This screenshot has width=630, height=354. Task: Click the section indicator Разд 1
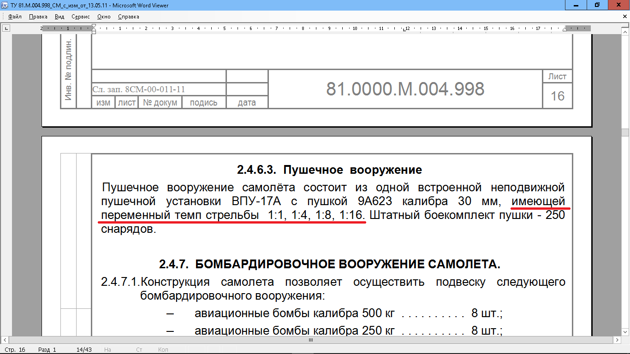47,350
